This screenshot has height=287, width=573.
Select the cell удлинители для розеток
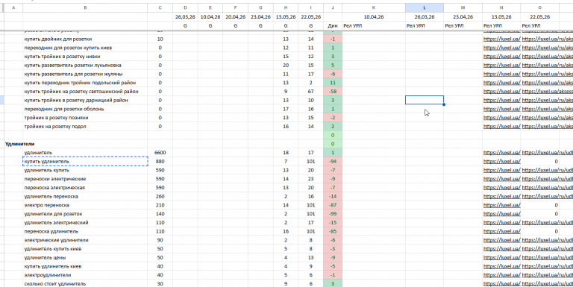[85, 214]
